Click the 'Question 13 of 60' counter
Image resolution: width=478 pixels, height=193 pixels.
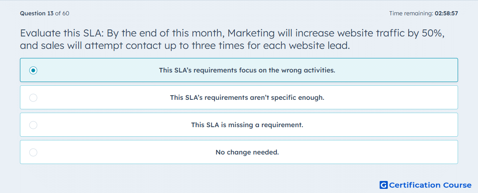44,13
